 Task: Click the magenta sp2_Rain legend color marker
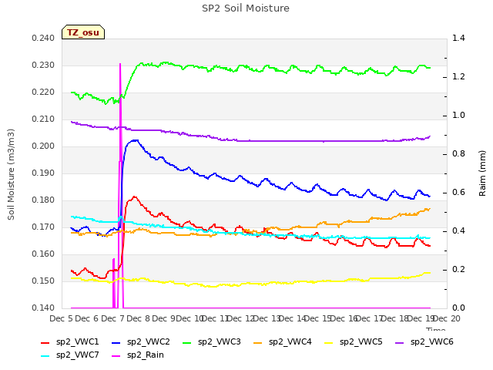116,356
